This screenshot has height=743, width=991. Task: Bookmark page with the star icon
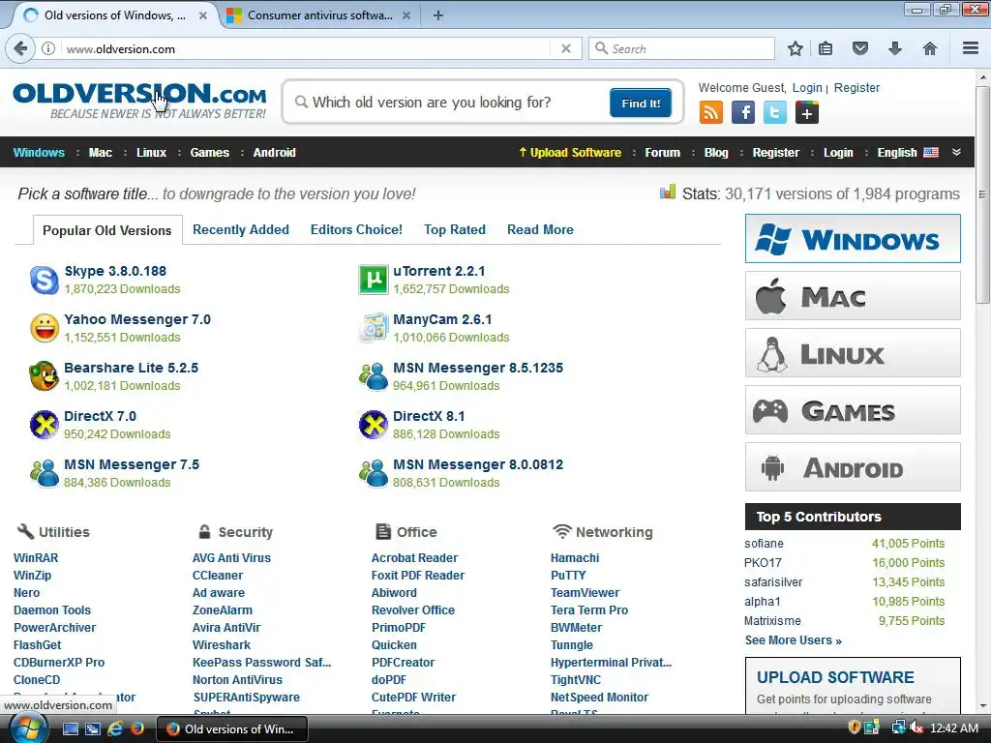[796, 48]
